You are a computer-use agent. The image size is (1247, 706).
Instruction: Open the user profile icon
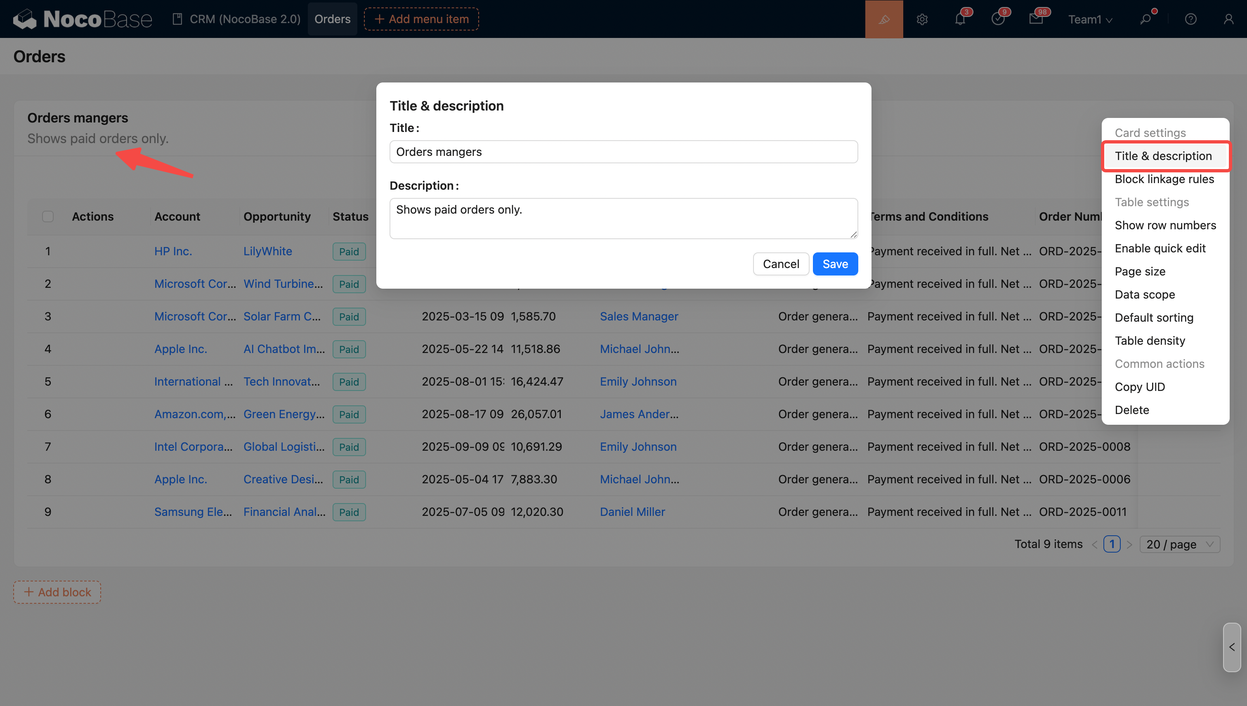(x=1228, y=19)
